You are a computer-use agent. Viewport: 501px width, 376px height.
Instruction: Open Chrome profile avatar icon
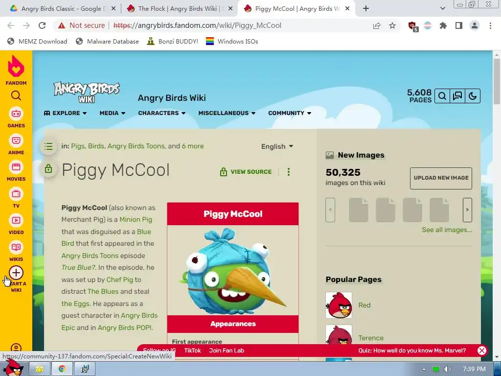[x=475, y=25]
